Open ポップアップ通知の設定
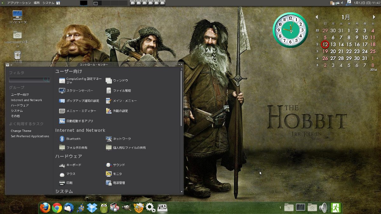 click(79, 101)
